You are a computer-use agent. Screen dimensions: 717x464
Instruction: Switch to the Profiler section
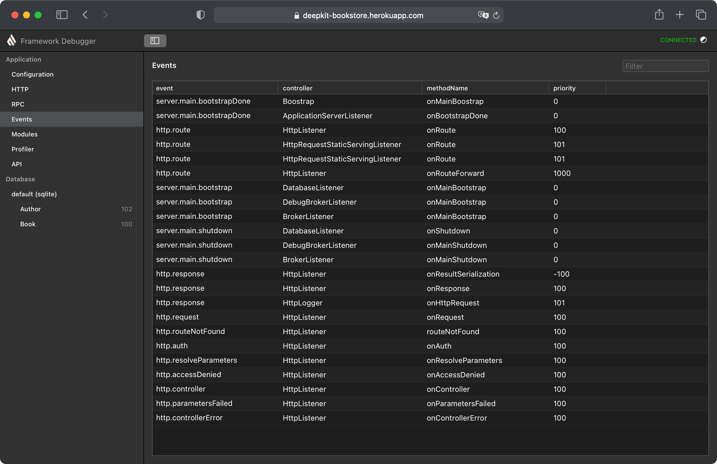click(22, 149)
